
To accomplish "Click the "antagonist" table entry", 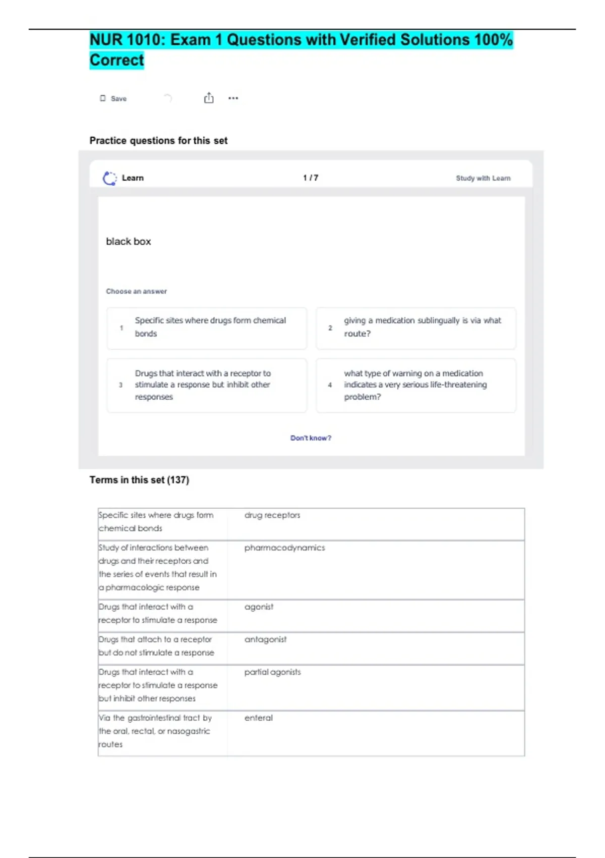I will (x=265, y=639).
